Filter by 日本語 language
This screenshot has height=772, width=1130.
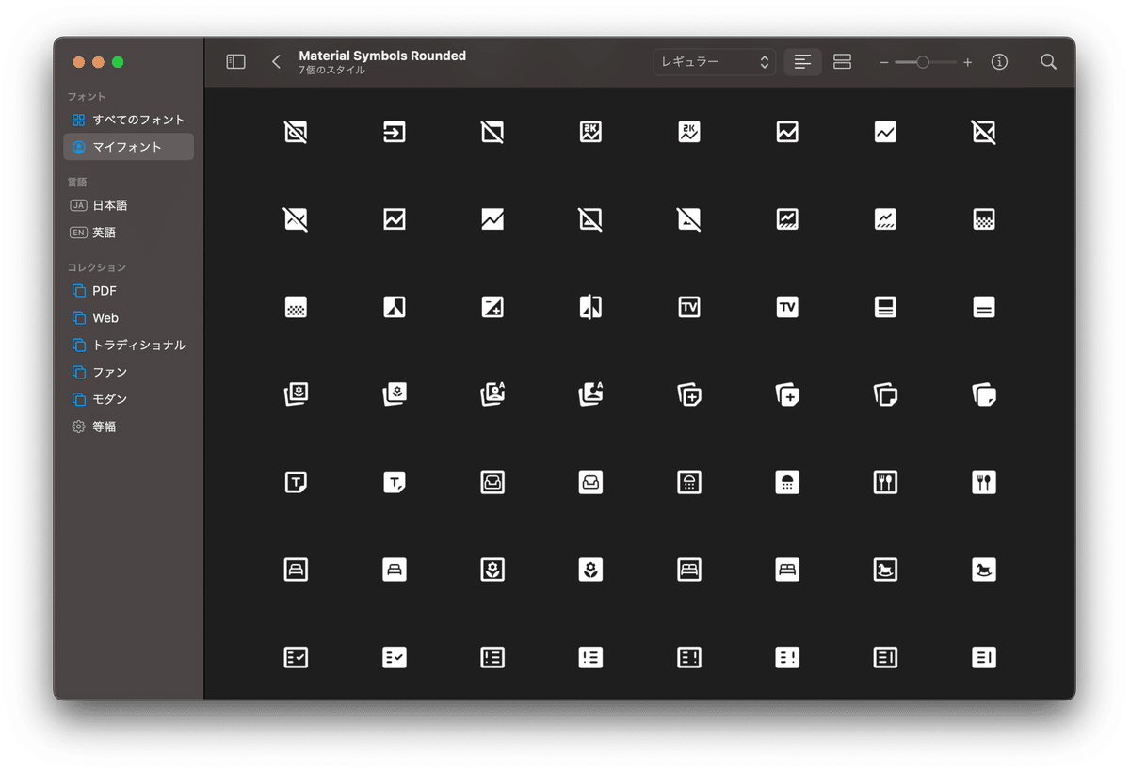[x=129, y=205]
